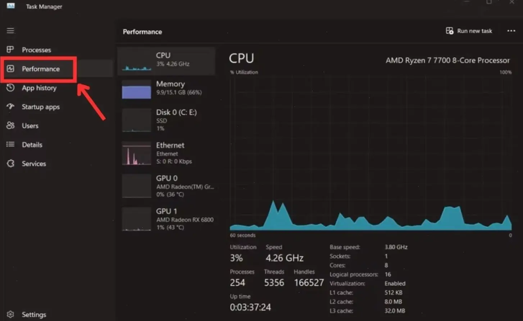Click the Startup apps gauge icon
Image resolution: width=523 pixels, height=321 pixels.
pyautogui.click(x=10, y=107)
